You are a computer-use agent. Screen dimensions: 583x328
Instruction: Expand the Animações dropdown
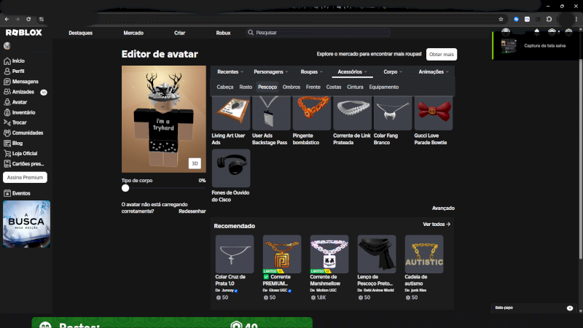click(x=434, y=71)
